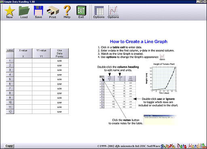
Task: Select the Y1 value column heading
Action: point(41,53)
